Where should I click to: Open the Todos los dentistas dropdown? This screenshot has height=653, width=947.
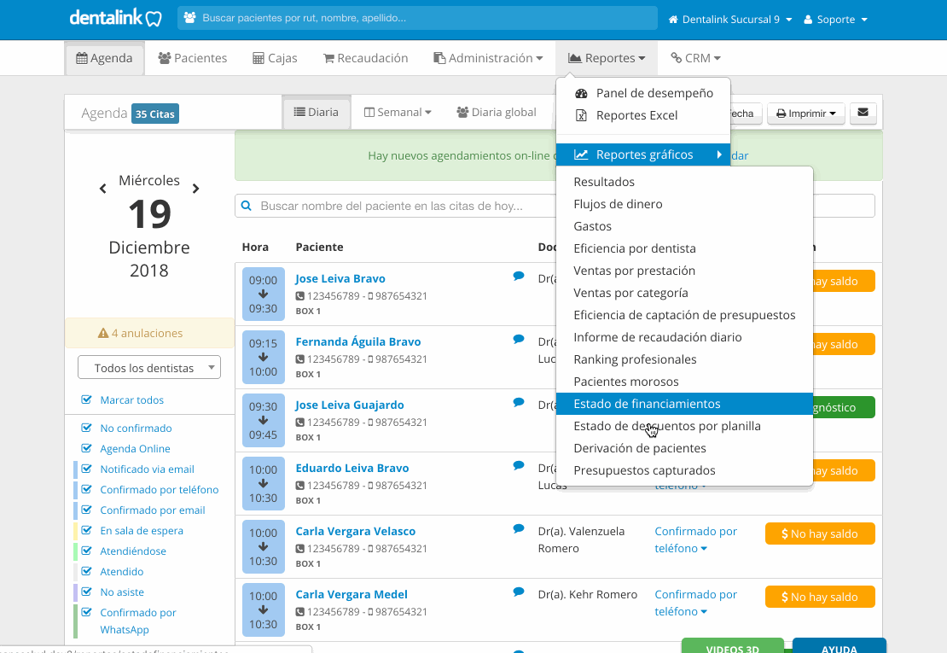[149, 367]
